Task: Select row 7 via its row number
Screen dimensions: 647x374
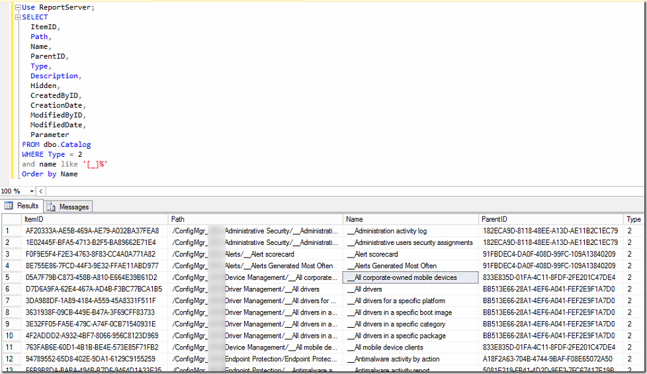Action: pyautogui.click(x=9, y=301)
